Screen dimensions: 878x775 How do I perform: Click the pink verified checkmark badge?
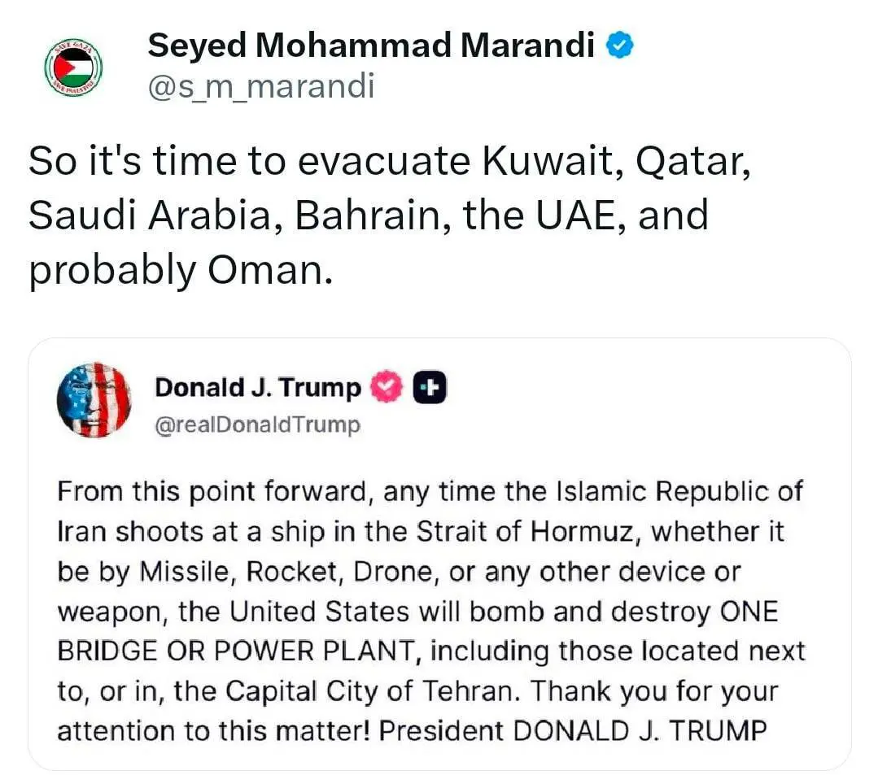point(386,387)
